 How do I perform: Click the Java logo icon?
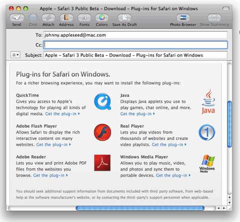pyautogui.click(x=208, y=102)
